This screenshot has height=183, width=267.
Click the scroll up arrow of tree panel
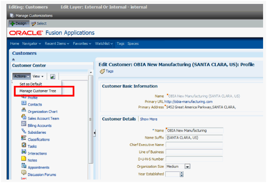point(91,73)
